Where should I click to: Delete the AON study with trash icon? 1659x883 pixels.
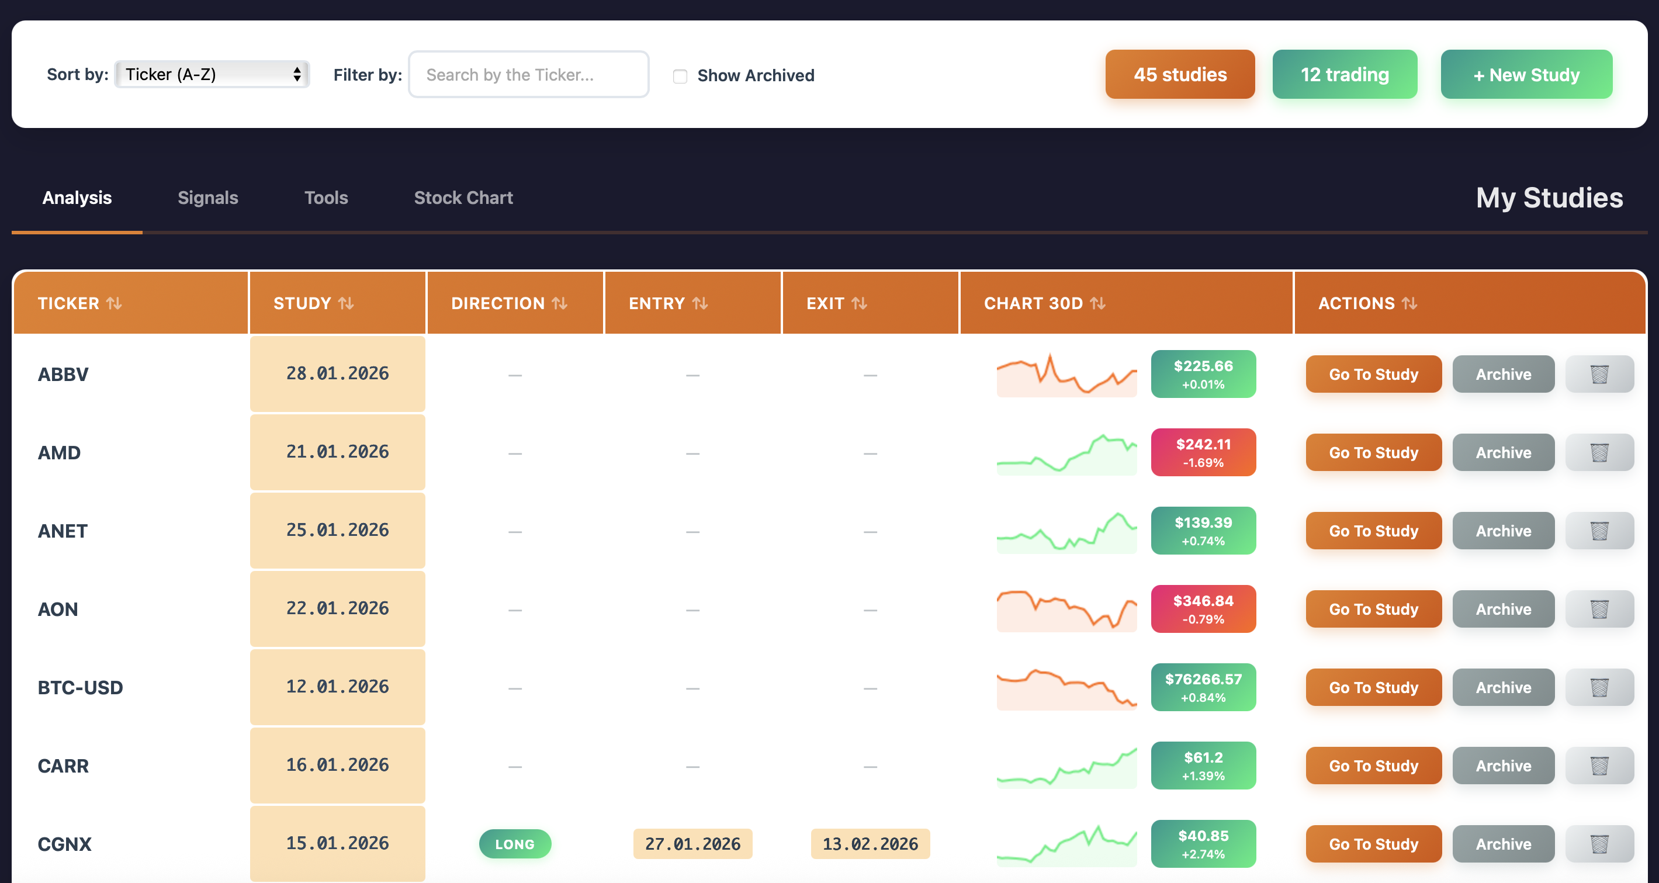(x=1599, y=608)
